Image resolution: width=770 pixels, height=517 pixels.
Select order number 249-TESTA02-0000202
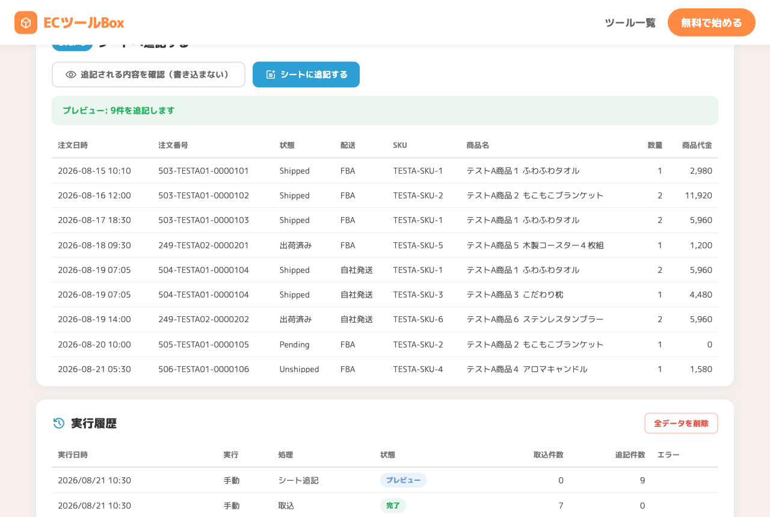[x=203, y=319]
